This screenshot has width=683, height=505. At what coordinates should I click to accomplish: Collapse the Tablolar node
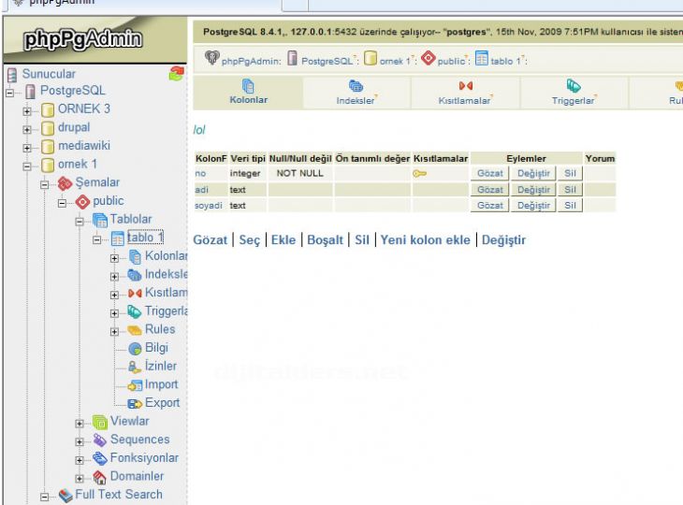click(x=80, y=222)
